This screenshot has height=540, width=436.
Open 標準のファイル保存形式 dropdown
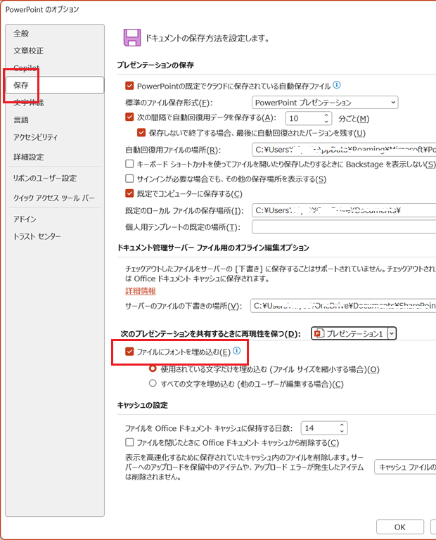pos(324,103)
